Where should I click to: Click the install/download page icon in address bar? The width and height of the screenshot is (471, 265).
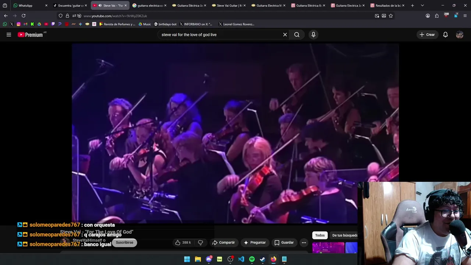pyautogui.click(x=384, y=16)
